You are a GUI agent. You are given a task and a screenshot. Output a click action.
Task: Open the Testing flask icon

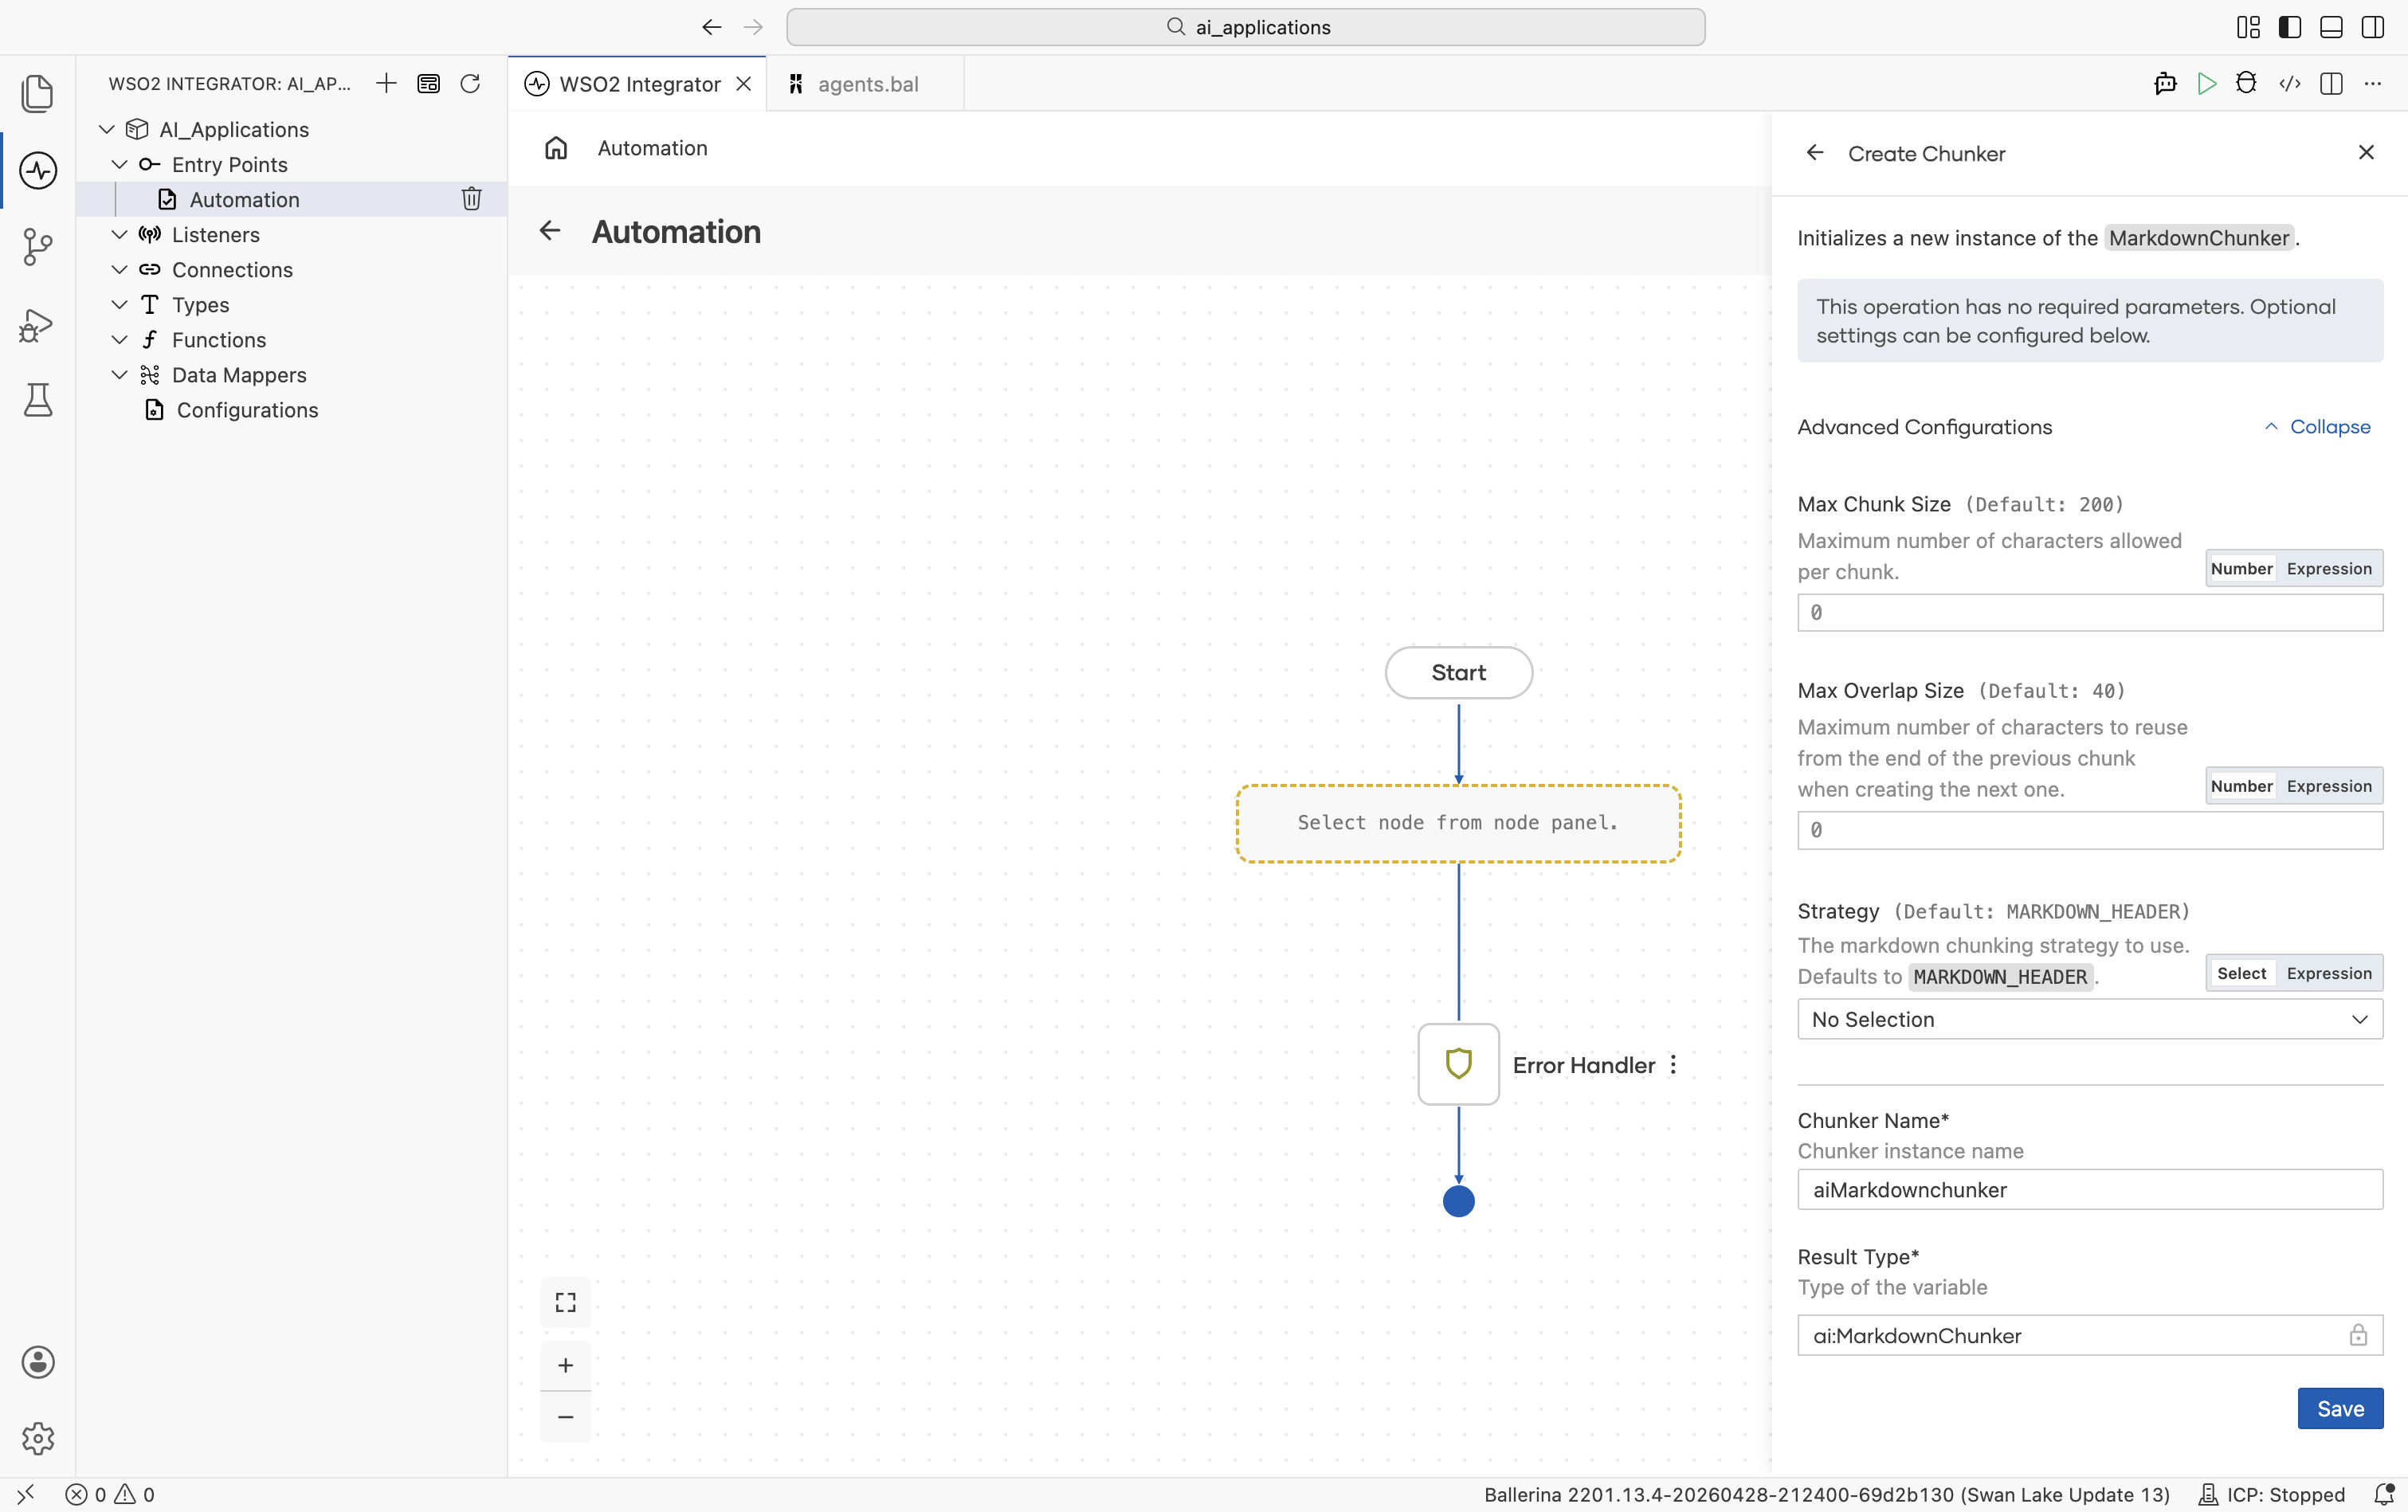pos(38,400)
